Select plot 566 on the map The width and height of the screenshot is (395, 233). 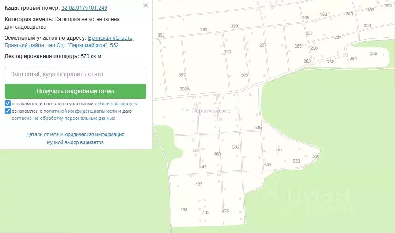click(x=315, y=156)
